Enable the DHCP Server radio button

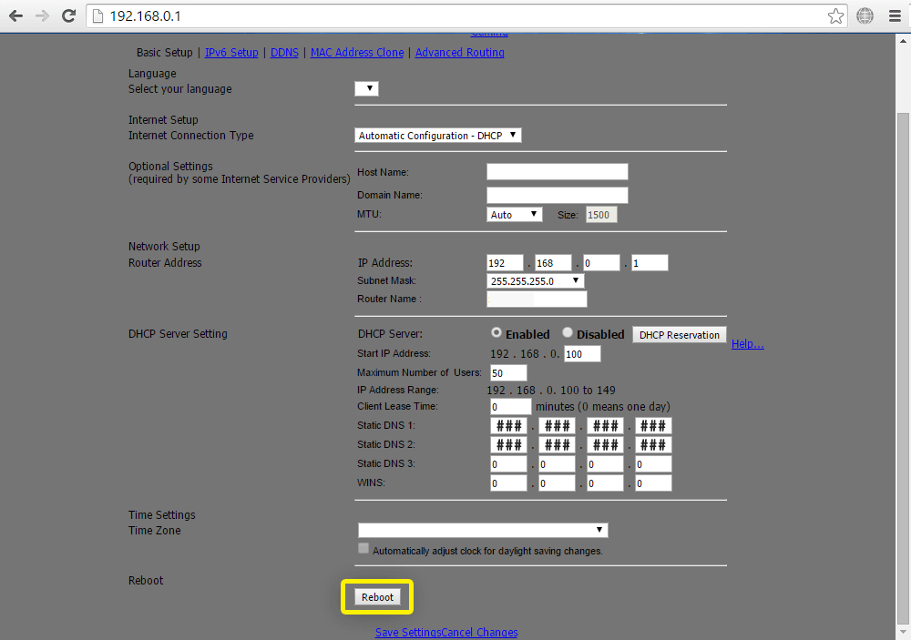click(x=496, y=332)
